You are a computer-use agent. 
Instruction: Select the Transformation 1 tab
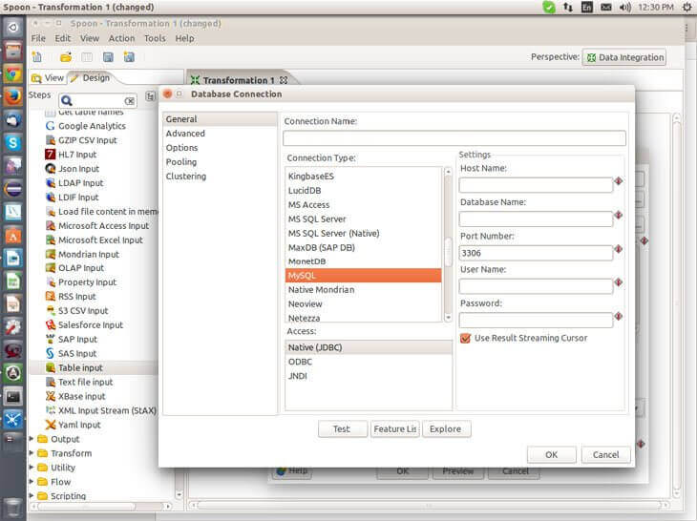(x=239, y=80)
